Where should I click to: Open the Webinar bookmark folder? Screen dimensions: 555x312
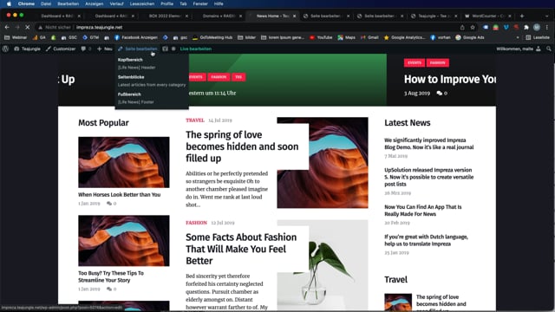(16, 37)
